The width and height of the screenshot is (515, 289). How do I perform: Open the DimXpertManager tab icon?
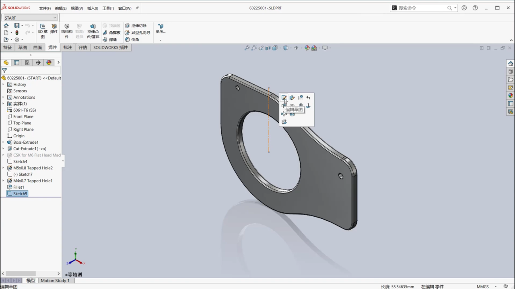coord(38,63)
